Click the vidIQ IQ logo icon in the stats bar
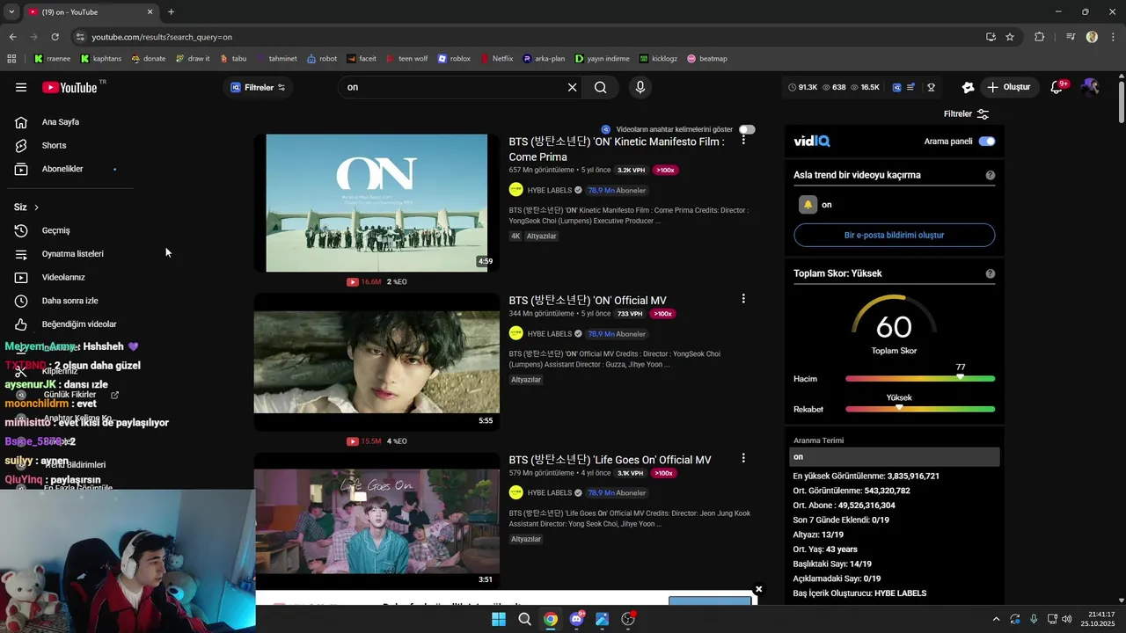Image resolution: width=1126 pixels, height=633 pixels. [x=896, y=87]
